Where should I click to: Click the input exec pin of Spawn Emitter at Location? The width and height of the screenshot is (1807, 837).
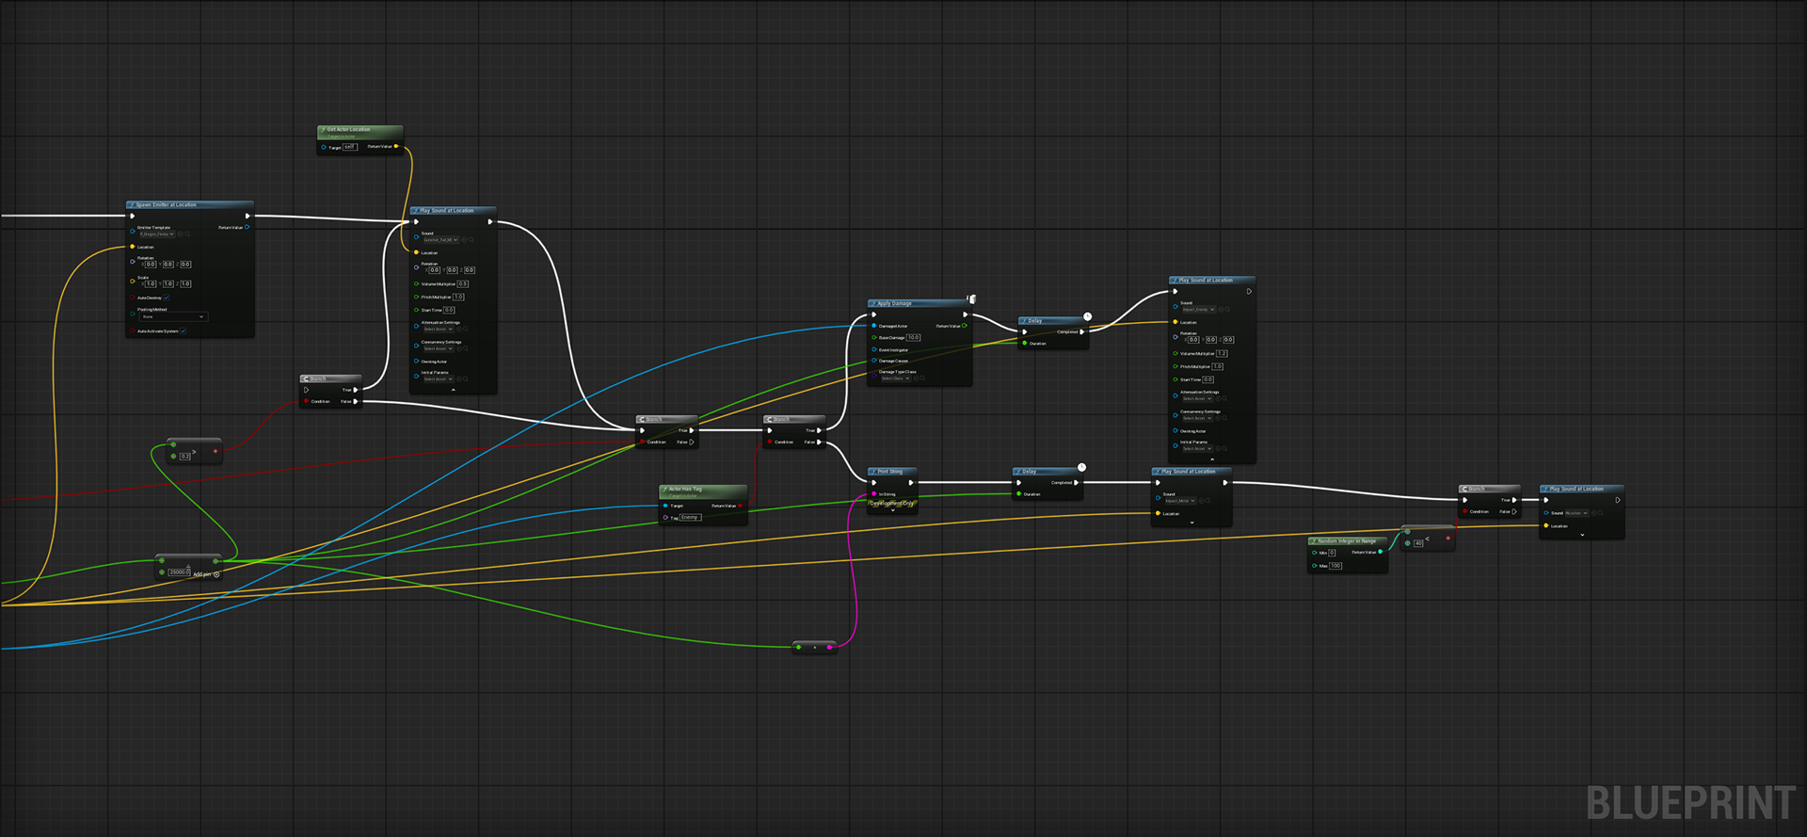(x=133, y=216)
